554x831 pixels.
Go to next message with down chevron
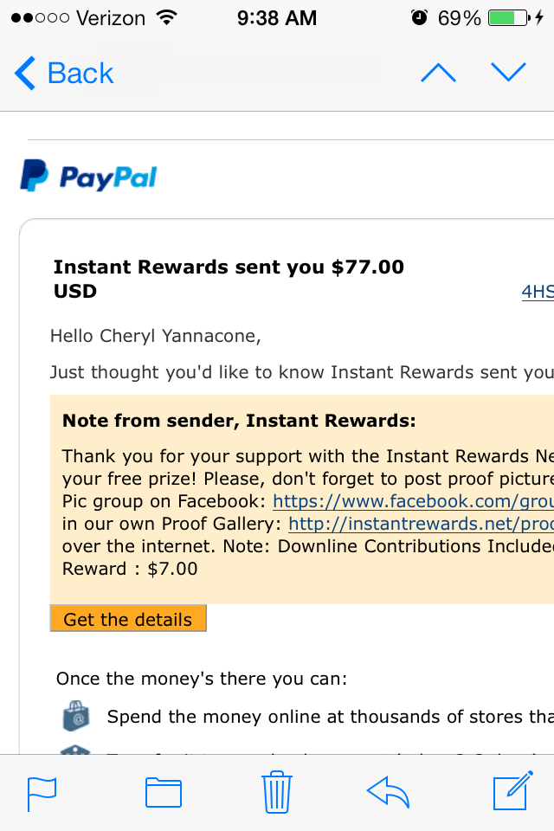tap(508, 72)
